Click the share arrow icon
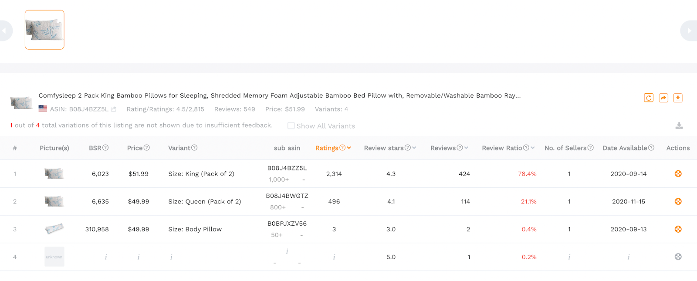 pyautogui.click(x=663, y=98)
